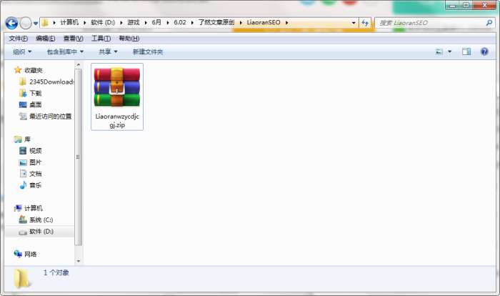Click the 1 个对象 status text
Screen dimensions: 500x296
point(56,272)
